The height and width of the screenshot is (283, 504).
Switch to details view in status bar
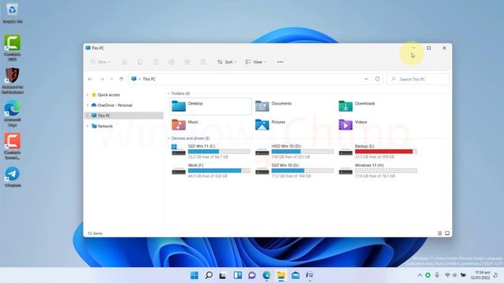click(x=439, y=233)
